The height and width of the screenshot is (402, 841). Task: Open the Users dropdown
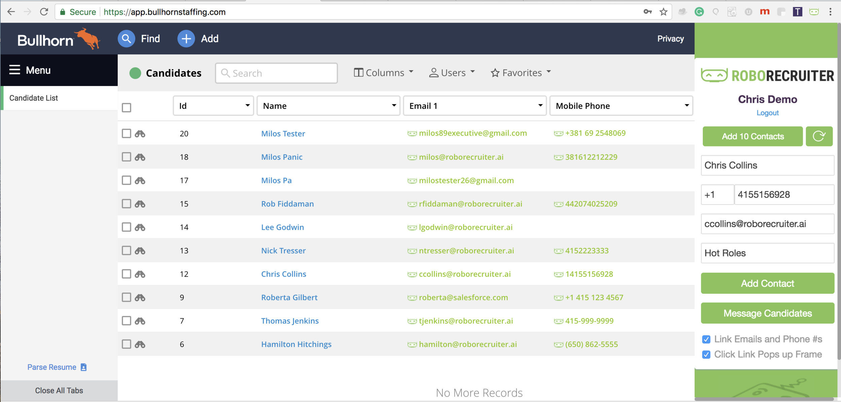(452, 73)
